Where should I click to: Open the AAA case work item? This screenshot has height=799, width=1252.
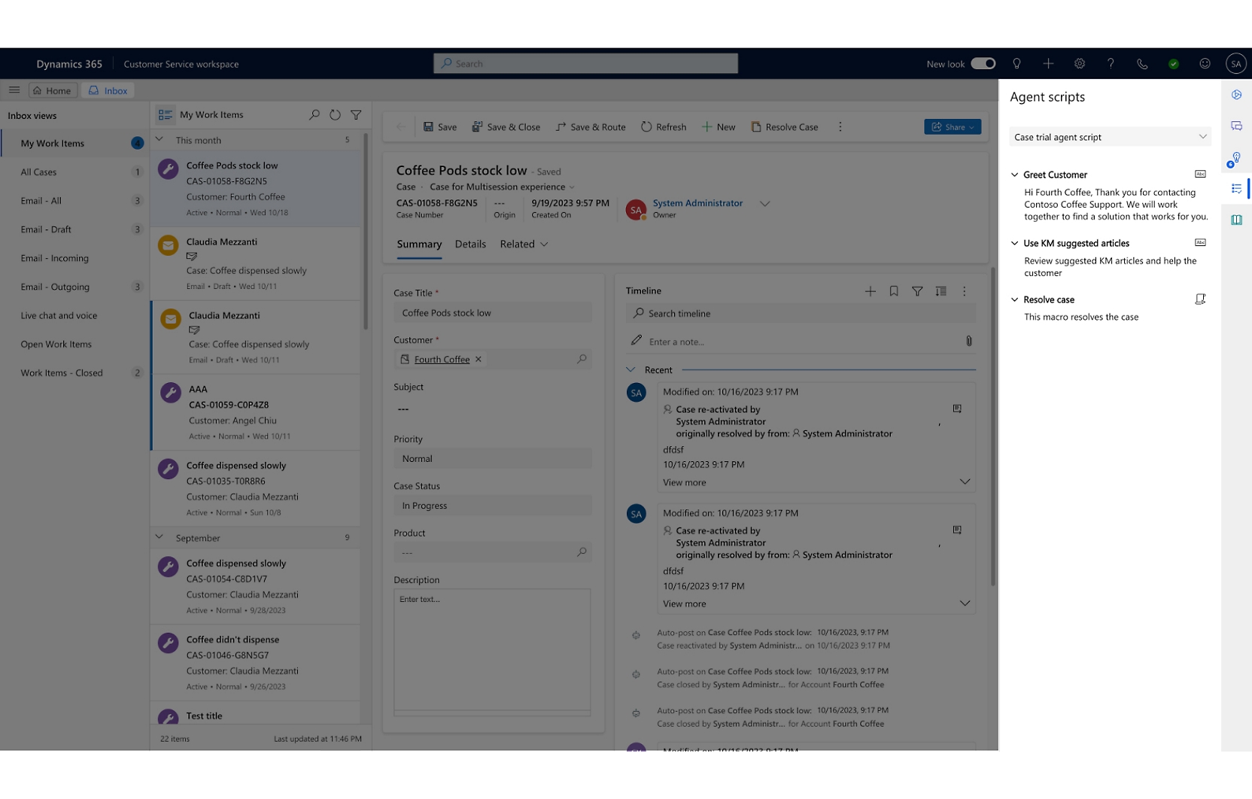pos(257,412)
